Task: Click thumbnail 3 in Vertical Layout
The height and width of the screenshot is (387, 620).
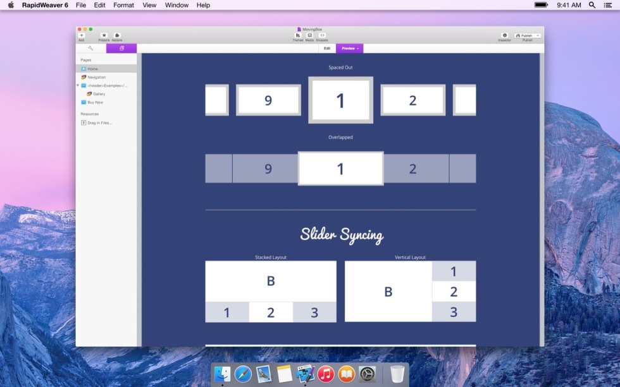Action: click(454, 312)
